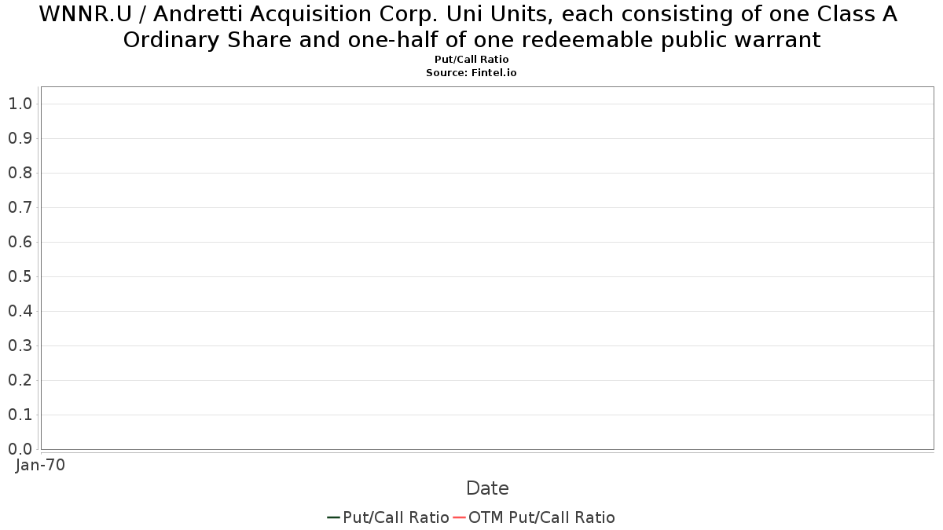Click the 0.7 y-axis tick label
943x530 pixels.
tap(20, 207)
